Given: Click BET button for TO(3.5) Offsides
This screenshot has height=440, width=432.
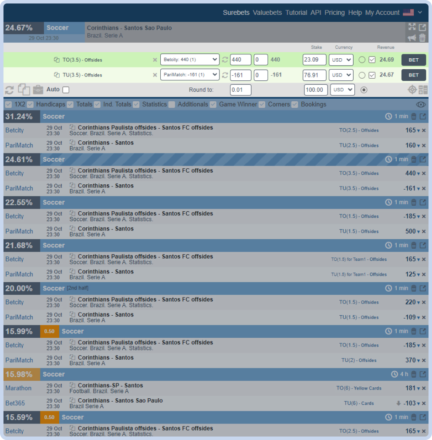Looking at the screenshot, I should [413, 60].
